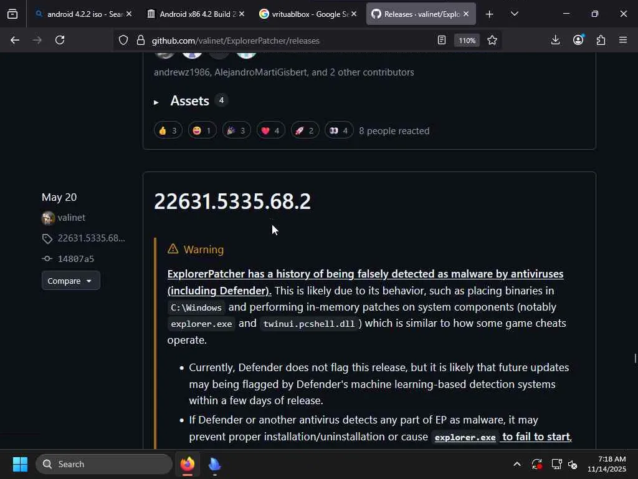Open Firefox from the taskbar

coord(188,464)
